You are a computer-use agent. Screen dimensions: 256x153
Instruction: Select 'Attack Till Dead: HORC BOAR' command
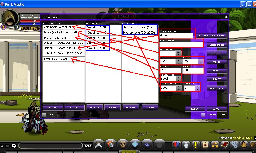(63, 53)
